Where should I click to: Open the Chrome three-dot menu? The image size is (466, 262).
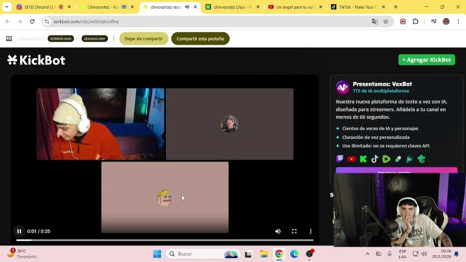[x=458, y=21]
